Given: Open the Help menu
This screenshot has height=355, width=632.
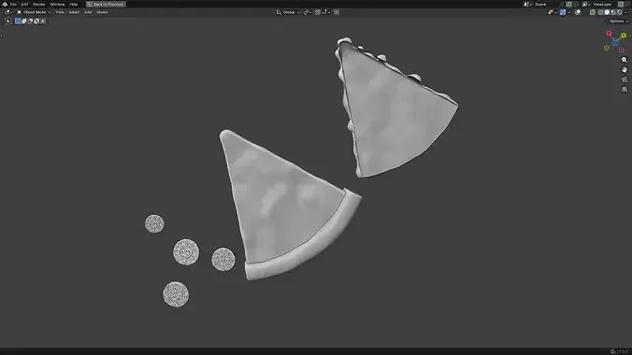Looking at the screenshot, I should click(x=73, y=4).
